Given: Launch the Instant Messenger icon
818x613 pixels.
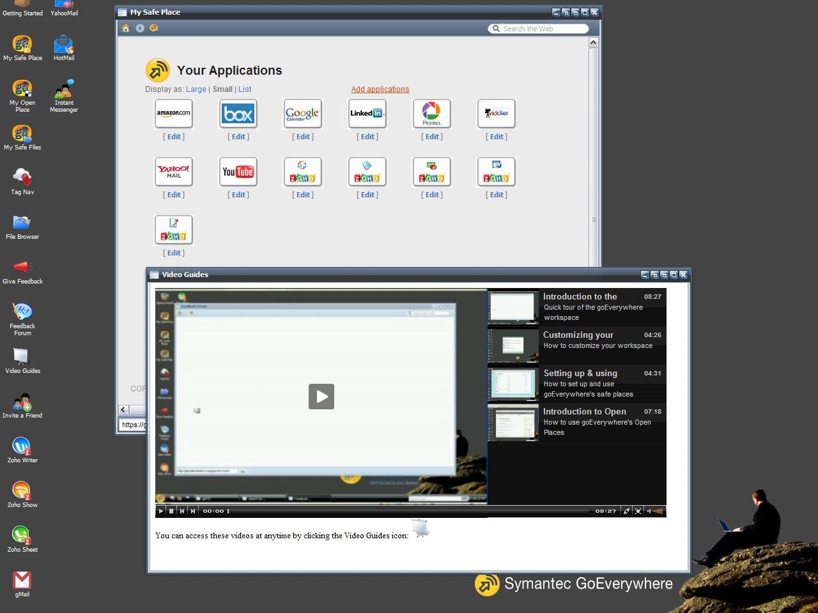Looking at the screenshot, I should point(64,96).
